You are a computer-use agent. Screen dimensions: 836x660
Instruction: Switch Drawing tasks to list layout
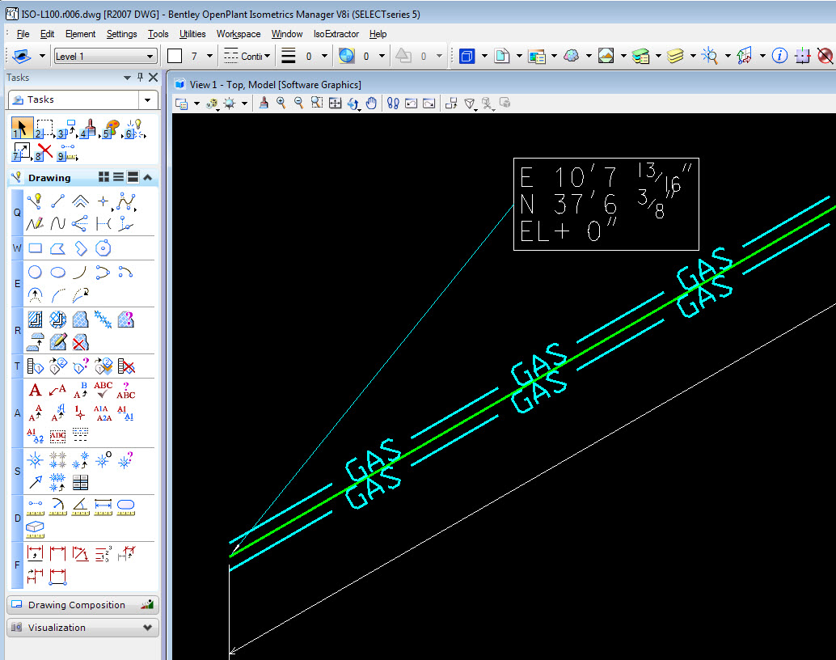[118, 177]
